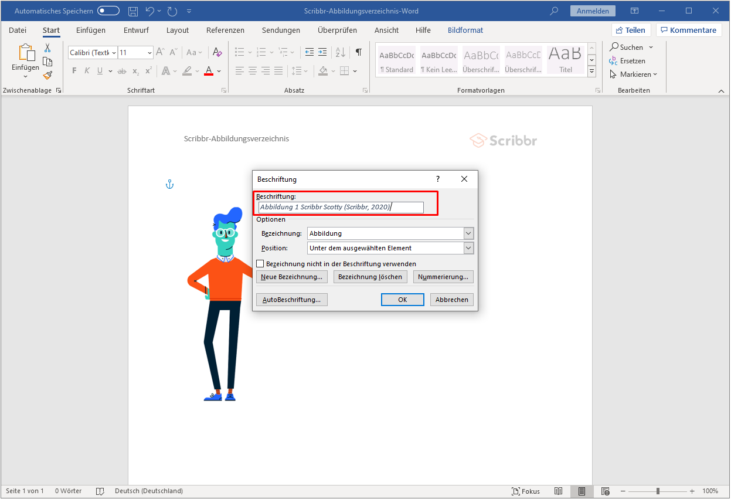Toggle italic formatting in the ribbon
The width and height of the screenshot is (731, 499).
(x=87, y=71)
